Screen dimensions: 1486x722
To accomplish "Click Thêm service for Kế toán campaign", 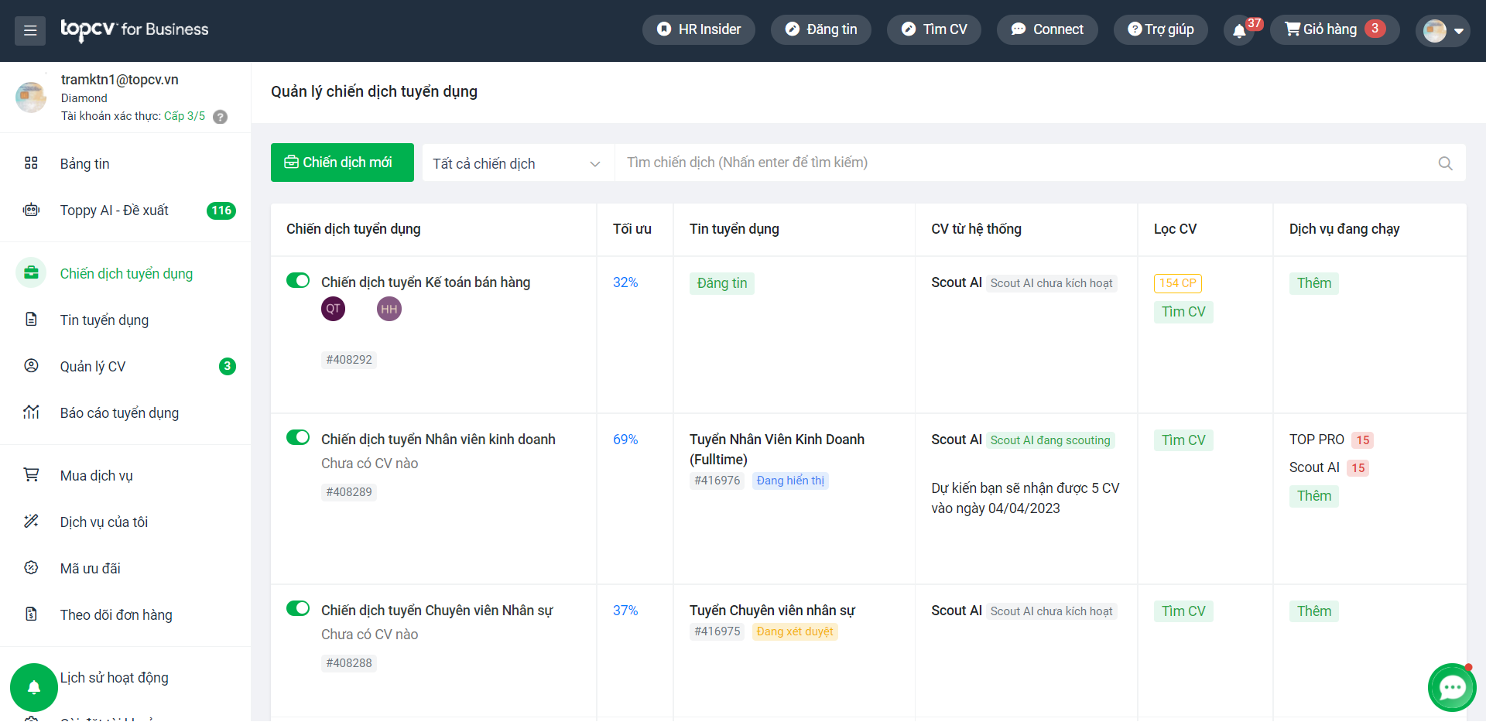I will 1314,283.
